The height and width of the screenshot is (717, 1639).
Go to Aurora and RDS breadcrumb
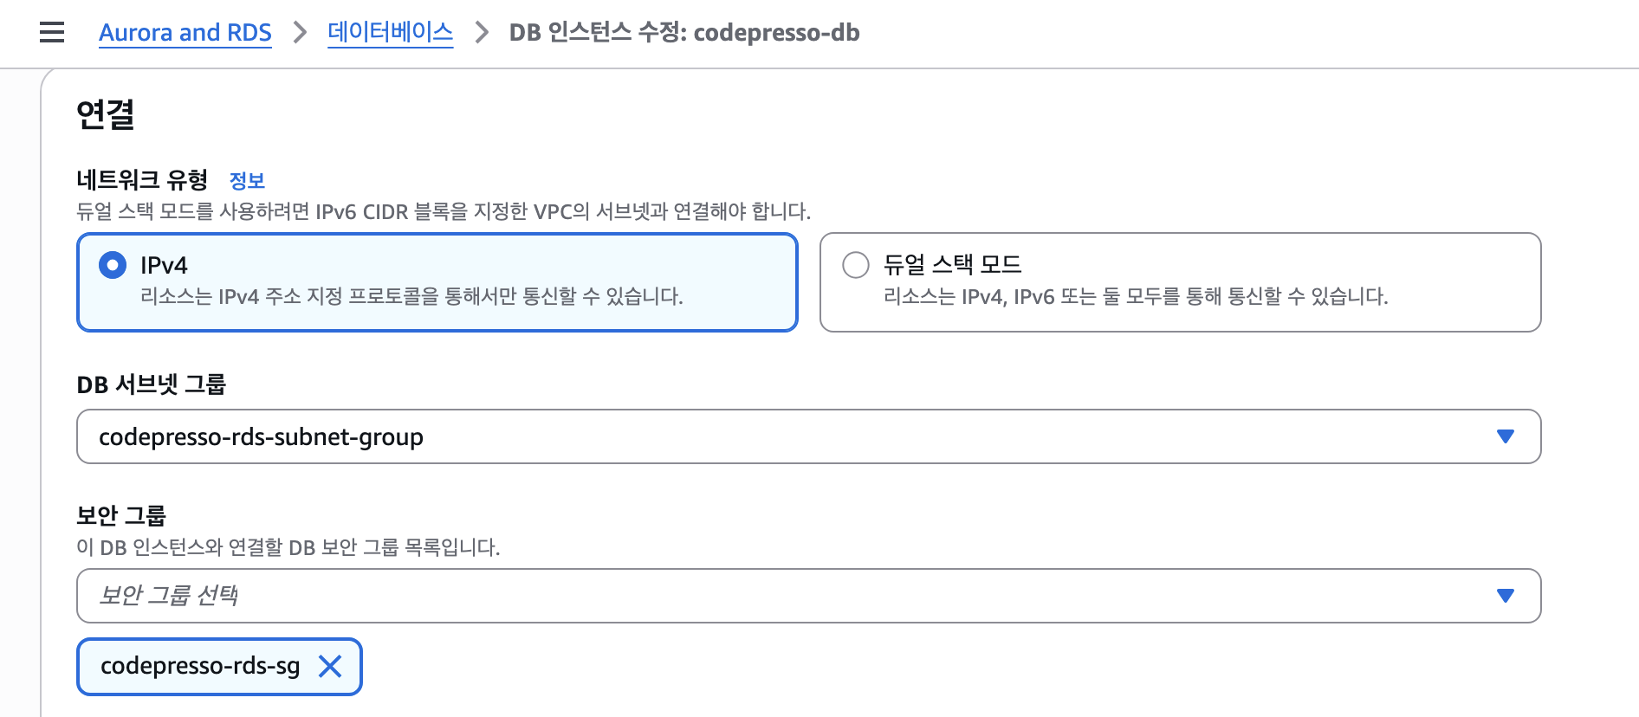point(185,33)
